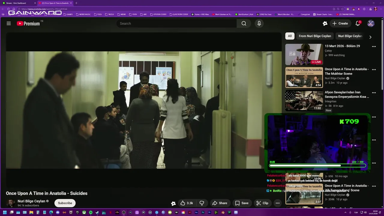Open options for 'Afyon Savaşları'ndan' video

[x=374, y=93]
